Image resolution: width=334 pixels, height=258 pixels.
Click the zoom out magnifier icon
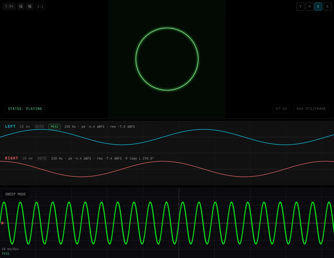(21, 7)
